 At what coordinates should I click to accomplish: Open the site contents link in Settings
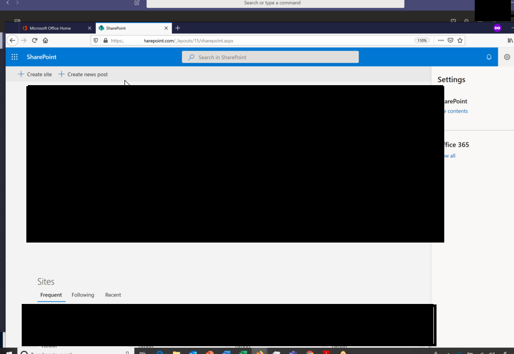456,111
